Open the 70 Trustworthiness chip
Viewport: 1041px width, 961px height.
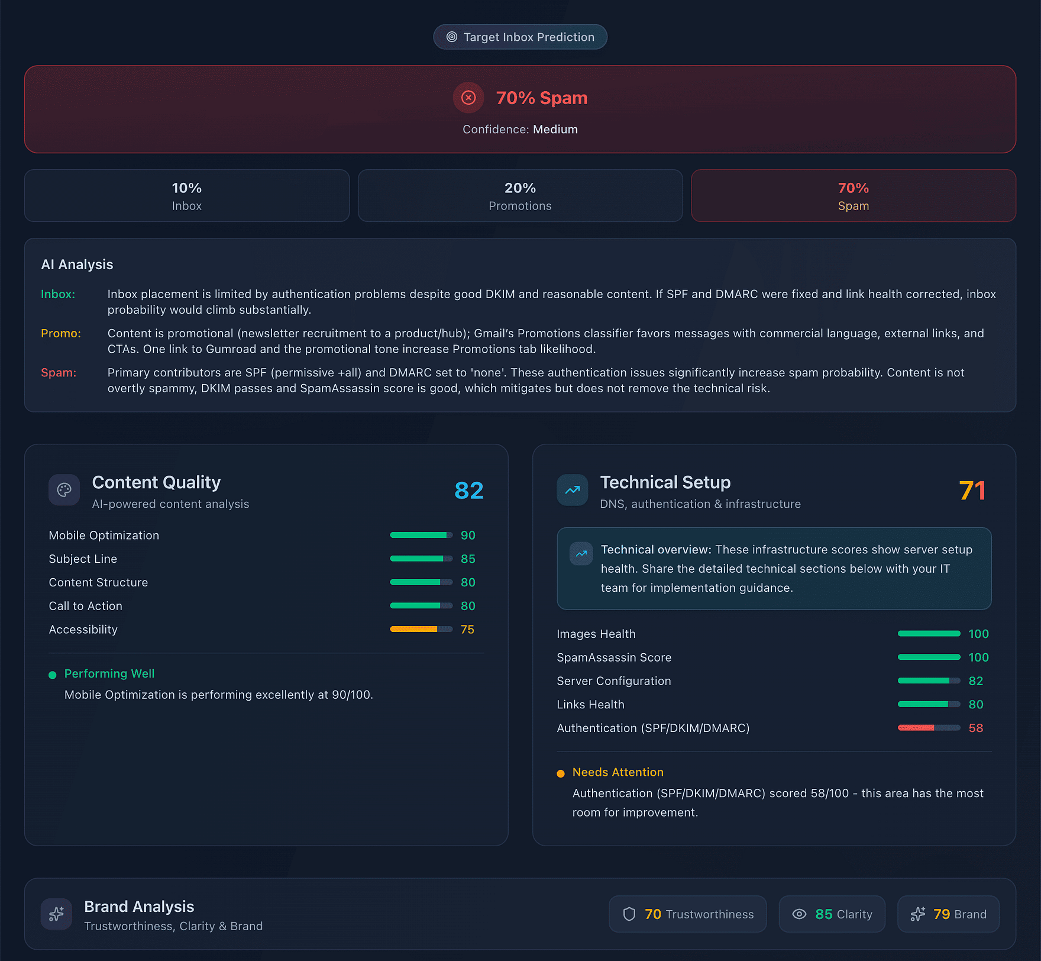[x=688, y=914]
